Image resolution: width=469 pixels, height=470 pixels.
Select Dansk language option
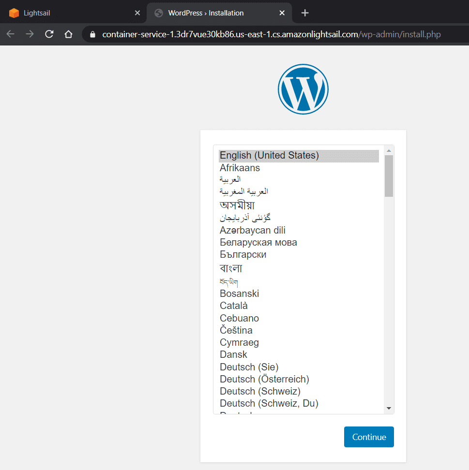(x=299, y=354)
